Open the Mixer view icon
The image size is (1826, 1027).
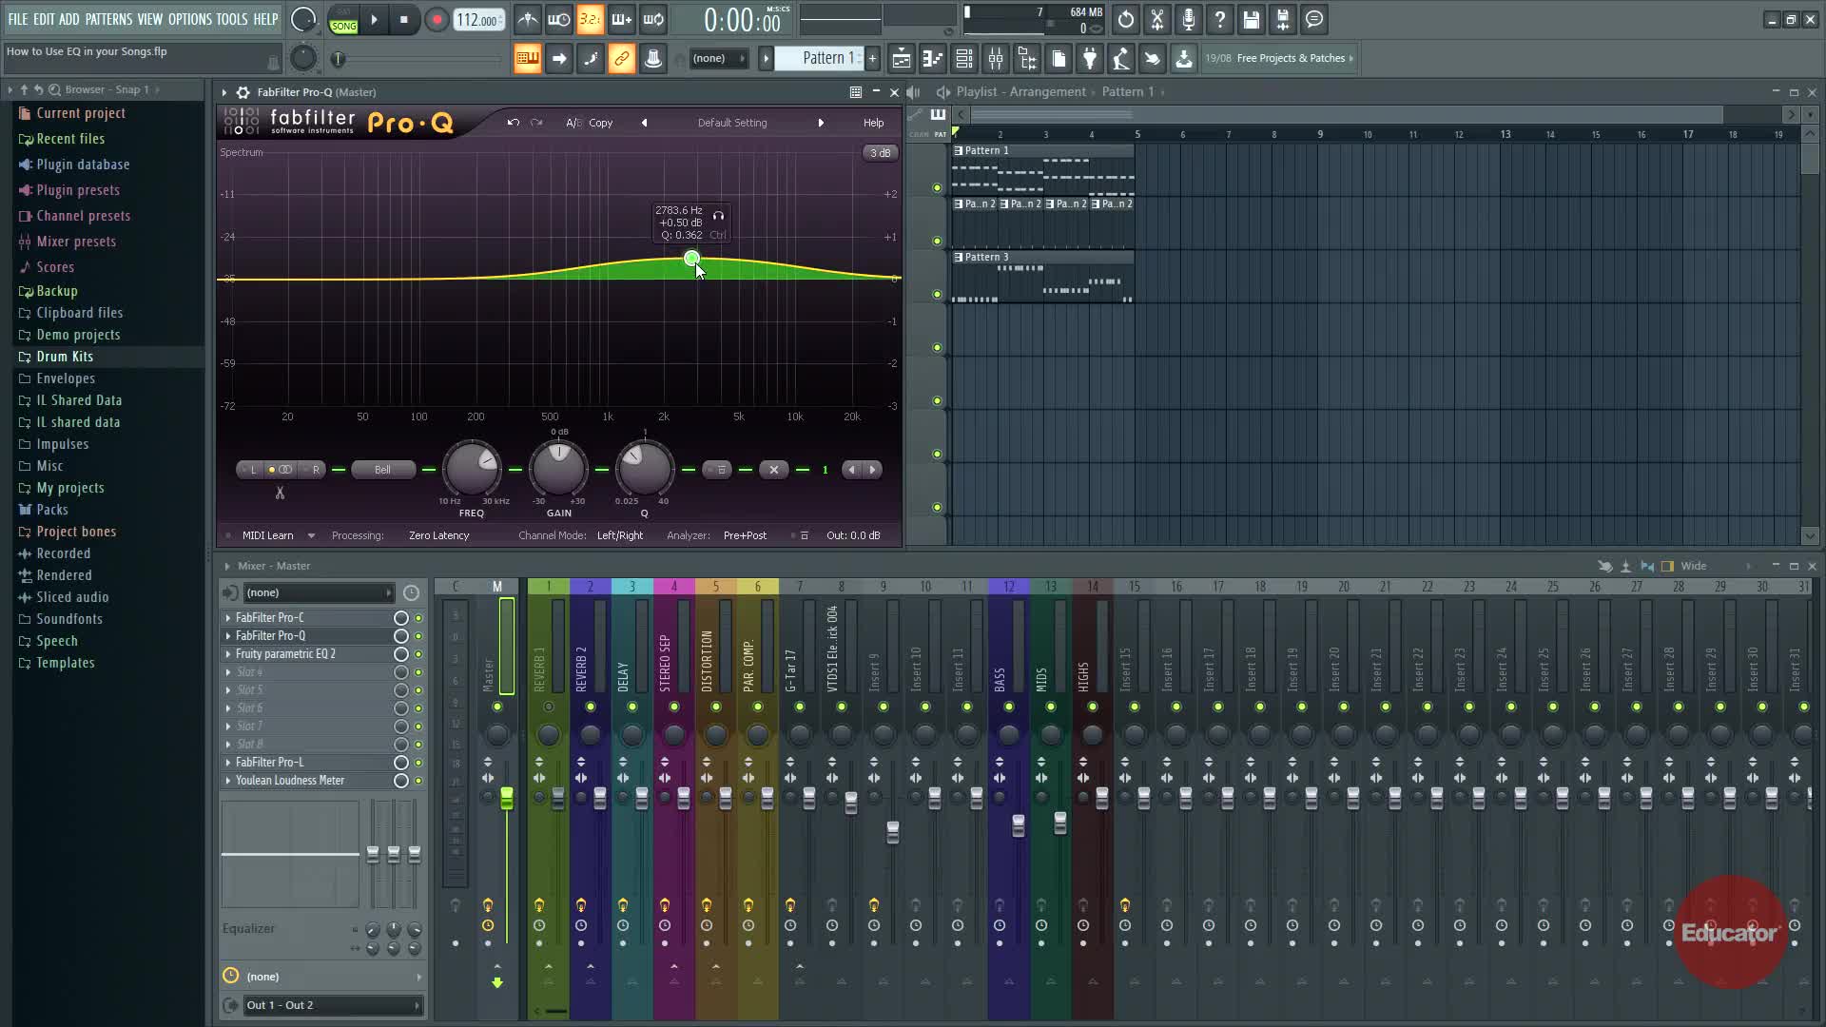pyautogui.click(x=996, y=59)
